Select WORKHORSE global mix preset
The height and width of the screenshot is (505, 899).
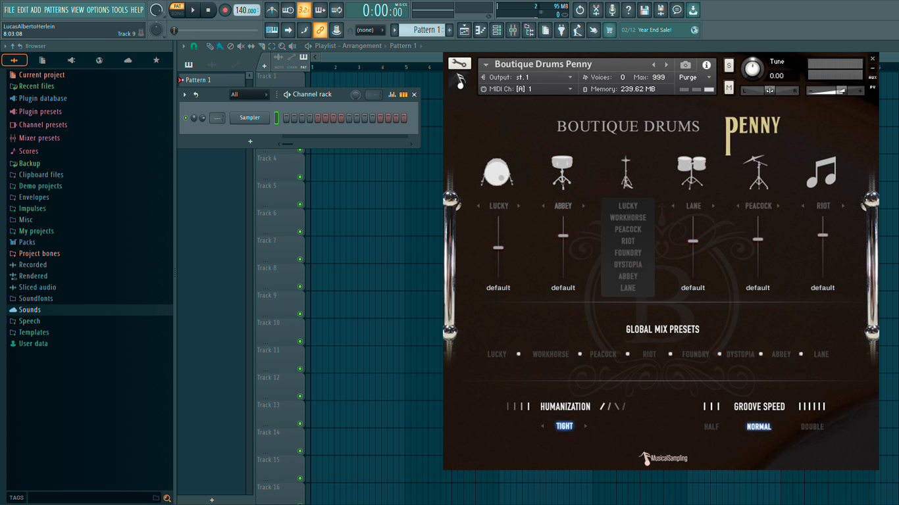point(550,354)
